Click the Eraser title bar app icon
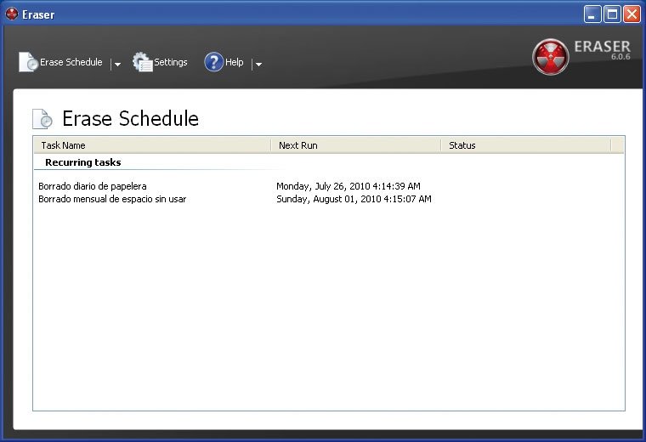 [x=12, y=14]
